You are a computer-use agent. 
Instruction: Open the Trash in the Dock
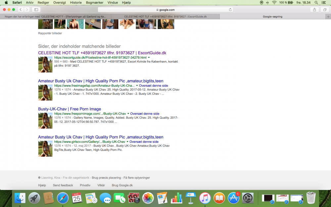pos(311,198)
